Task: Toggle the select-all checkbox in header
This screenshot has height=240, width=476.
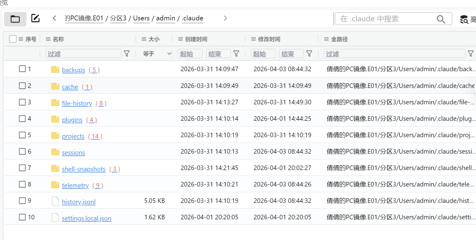Action: click(x=13, y=39)
